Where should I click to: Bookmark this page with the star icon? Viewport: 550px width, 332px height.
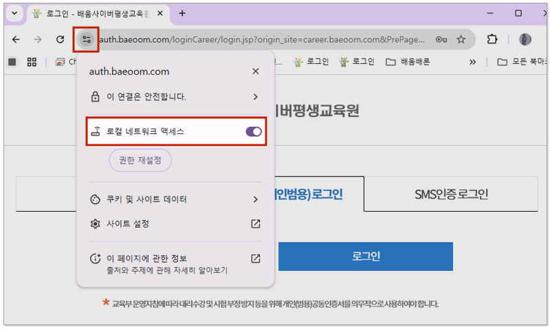[461, 39]
